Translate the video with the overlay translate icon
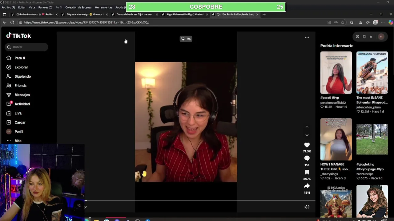 pyautogui.click(x=189, y=39)
